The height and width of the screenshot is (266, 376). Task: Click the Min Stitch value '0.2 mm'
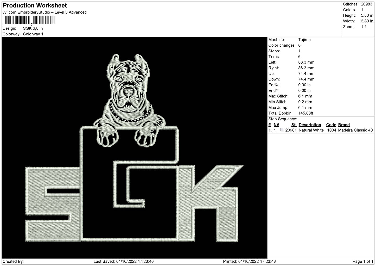[305, 102]
